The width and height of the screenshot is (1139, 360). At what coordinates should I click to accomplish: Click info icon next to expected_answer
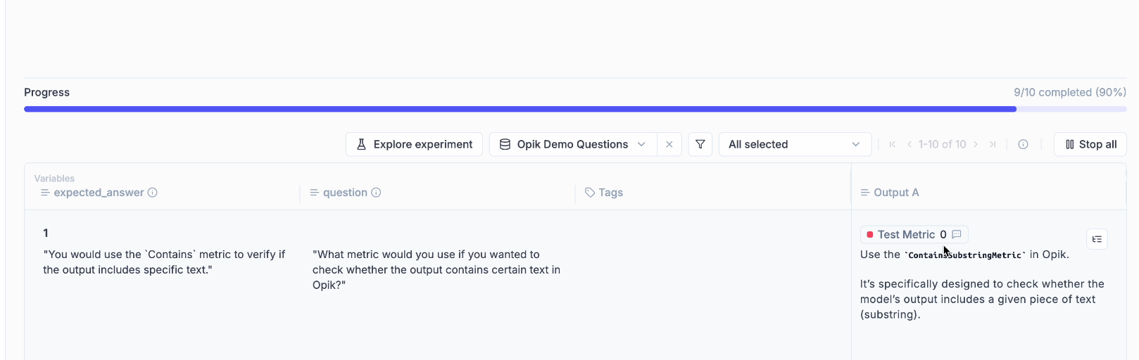click(152, 193)
